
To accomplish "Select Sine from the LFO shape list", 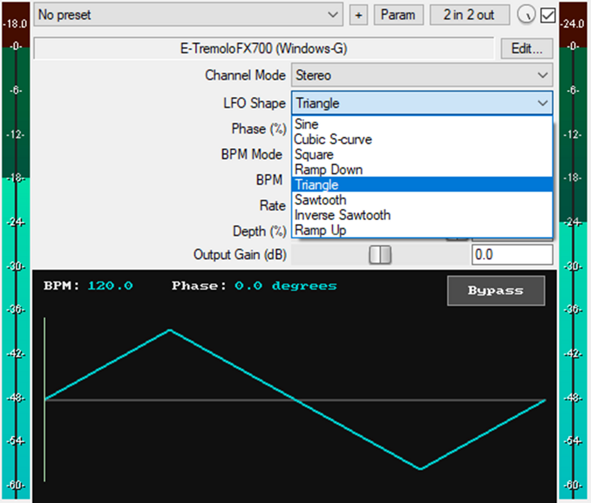I will tap(422, 124).
